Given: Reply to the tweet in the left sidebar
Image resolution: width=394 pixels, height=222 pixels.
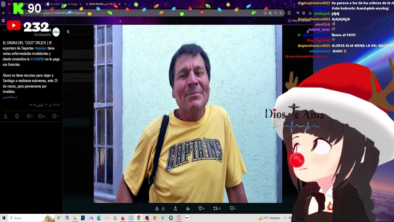Looking at the screenshot, I should [55, 116].
